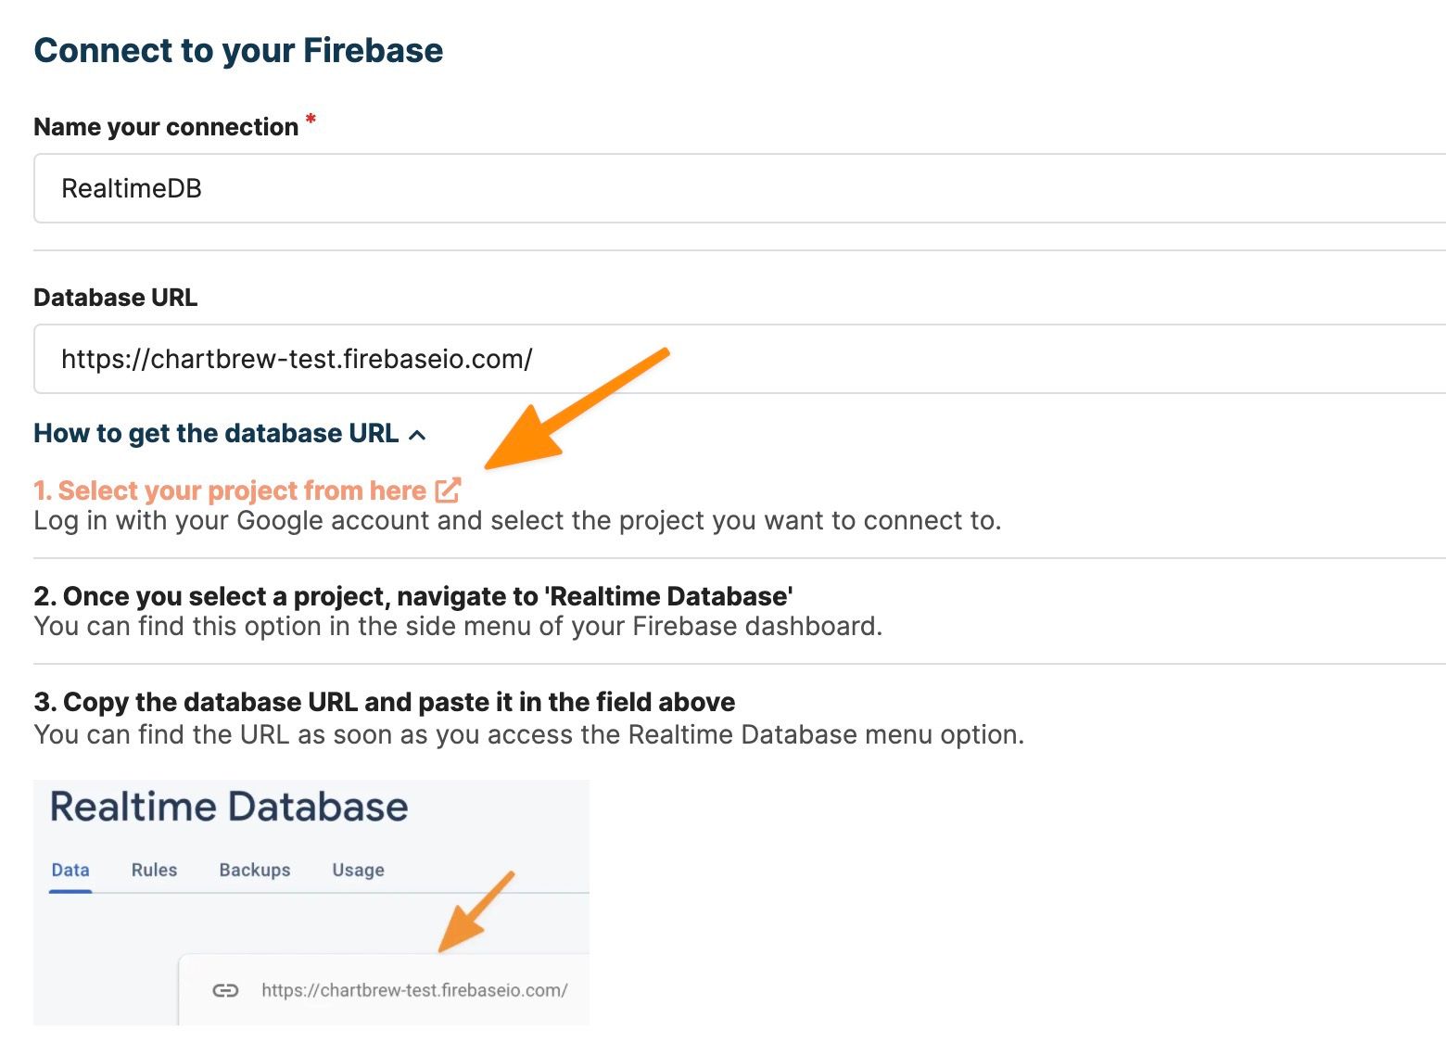
Task: Click the small orange arrow in the Firebase screenshot
Action: click(476, 912)
